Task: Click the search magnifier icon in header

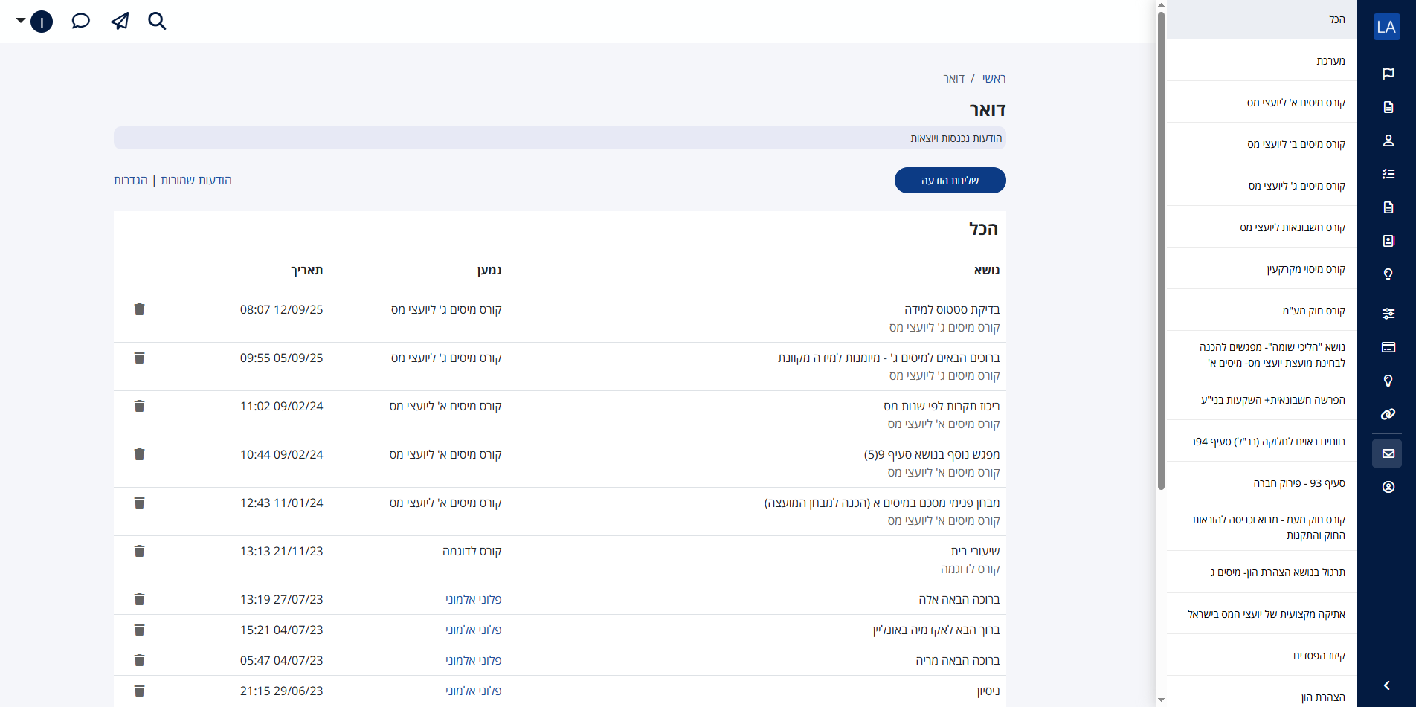Action: tap(157, 21)
